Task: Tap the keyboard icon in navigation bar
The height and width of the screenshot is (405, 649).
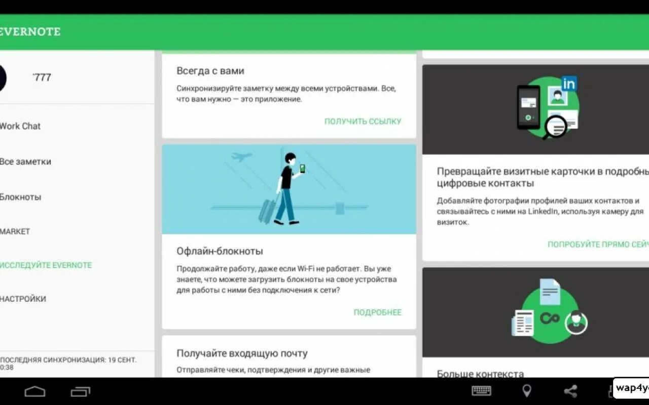Action: click(481, 391)
